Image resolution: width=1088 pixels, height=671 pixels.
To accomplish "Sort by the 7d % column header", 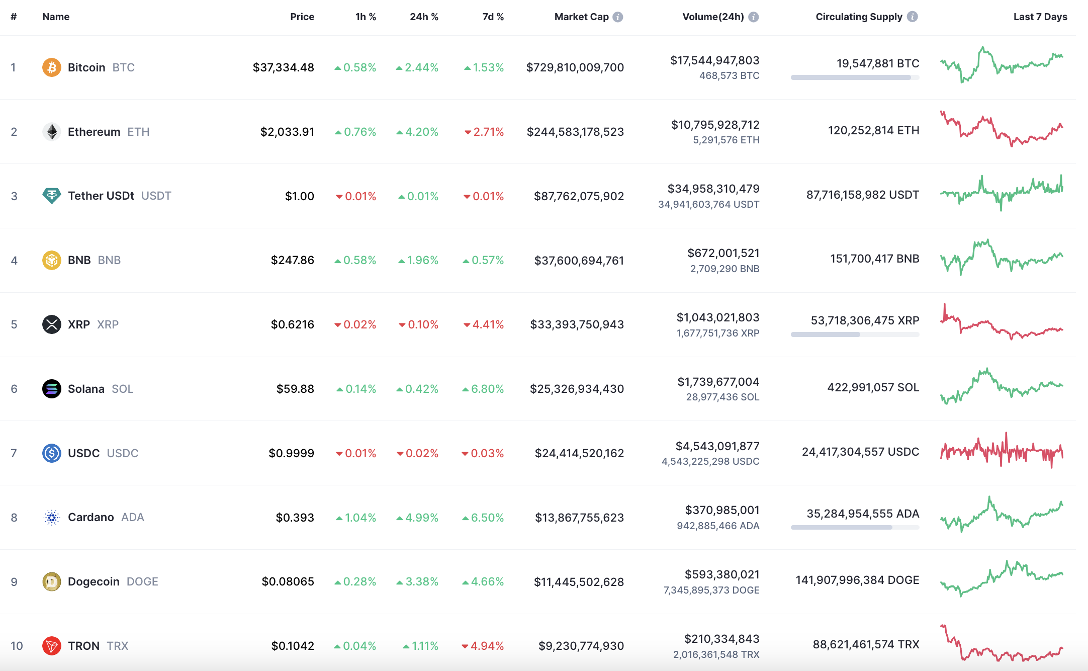I will (x=493, y=17).
